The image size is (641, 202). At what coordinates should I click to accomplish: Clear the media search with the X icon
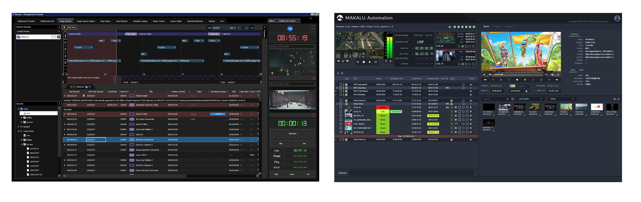(x=508, y=99)
